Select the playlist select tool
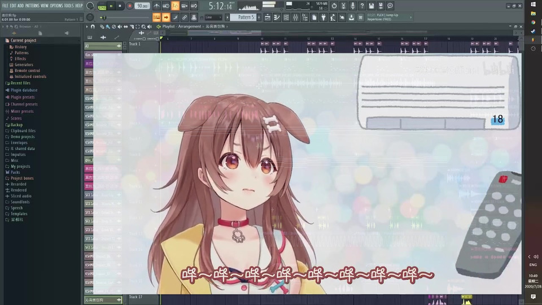The width and height of the screenshot is (542, 305). click(x=138, y=27)
